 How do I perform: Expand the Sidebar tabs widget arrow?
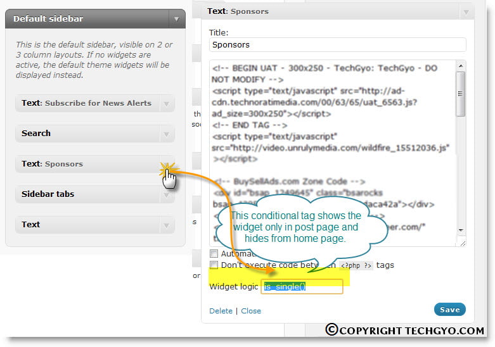166,195
